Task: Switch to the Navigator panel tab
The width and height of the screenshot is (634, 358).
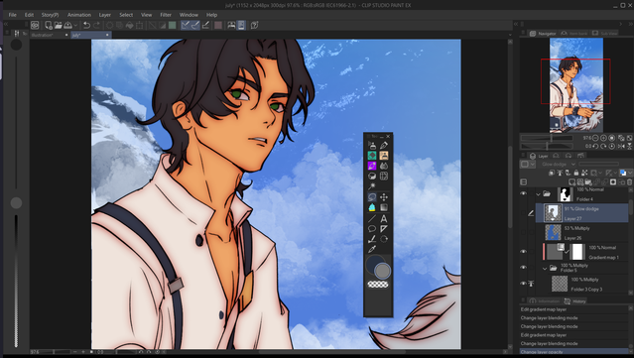Action: tap(543, 33)
